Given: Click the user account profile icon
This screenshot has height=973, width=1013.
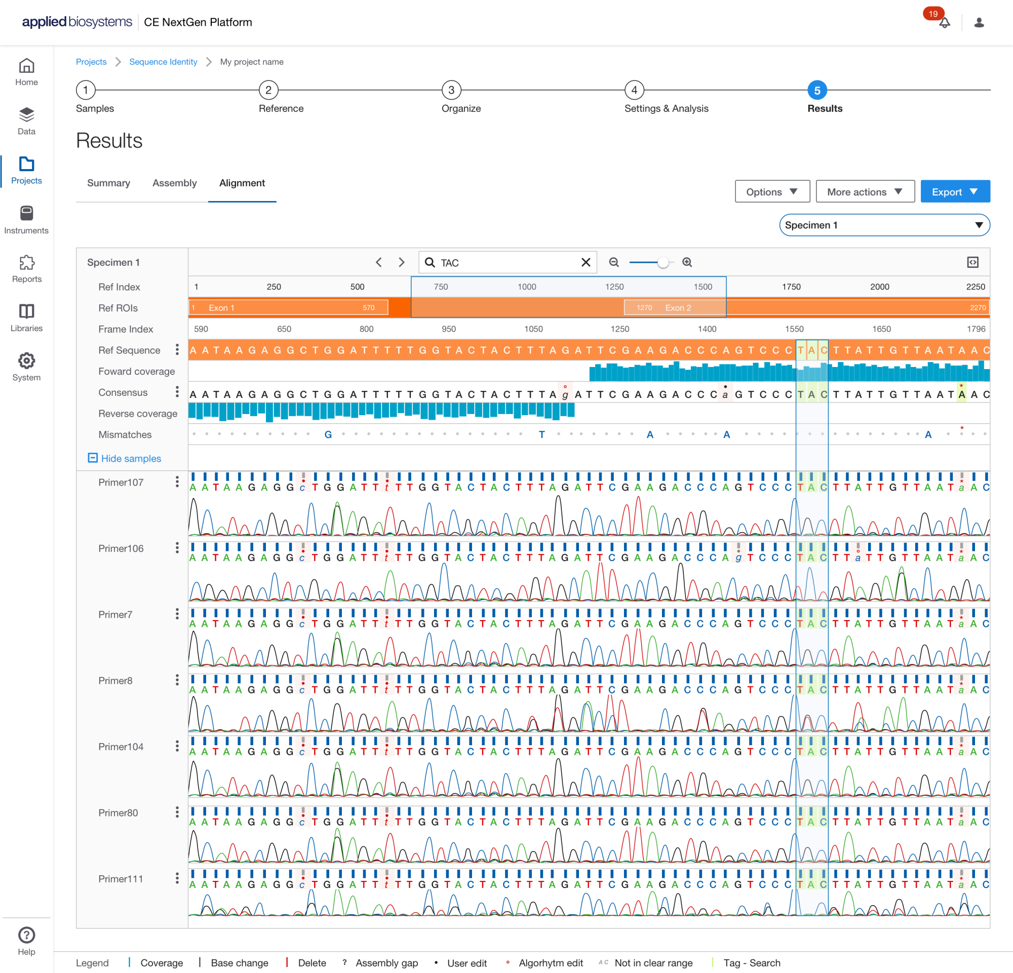Looking at the screenshot, I should coord(979,23).
